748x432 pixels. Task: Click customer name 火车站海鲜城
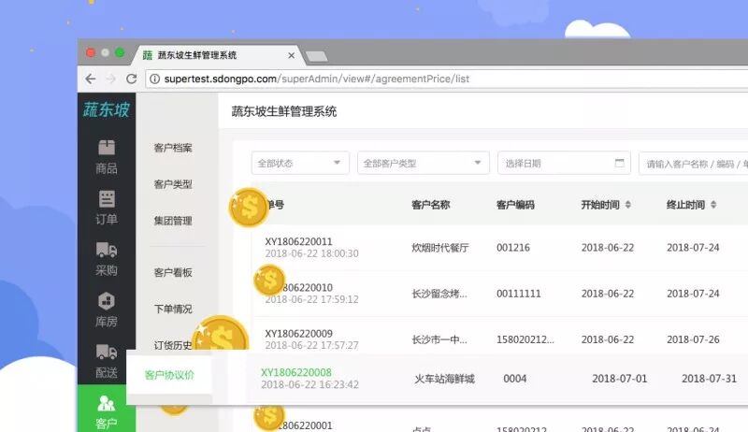tap(444, 379)
